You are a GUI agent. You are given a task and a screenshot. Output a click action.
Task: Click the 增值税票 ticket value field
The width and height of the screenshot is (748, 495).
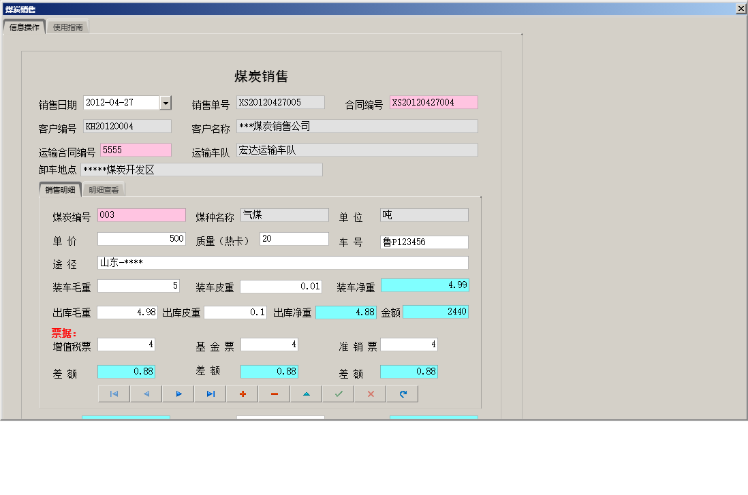point(126,345)
